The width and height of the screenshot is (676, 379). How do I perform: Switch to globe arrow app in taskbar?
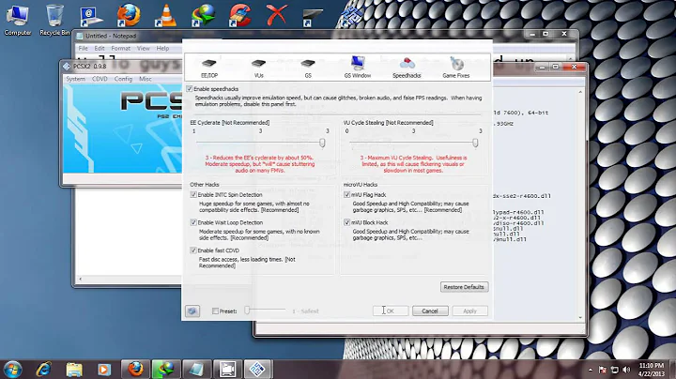165,370
